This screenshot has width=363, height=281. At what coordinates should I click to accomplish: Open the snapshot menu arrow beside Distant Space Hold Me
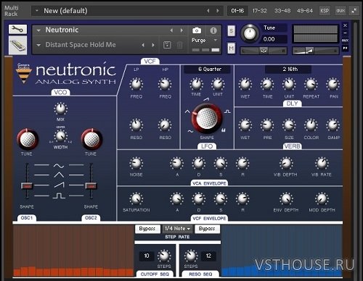click(x=38, y=45)
